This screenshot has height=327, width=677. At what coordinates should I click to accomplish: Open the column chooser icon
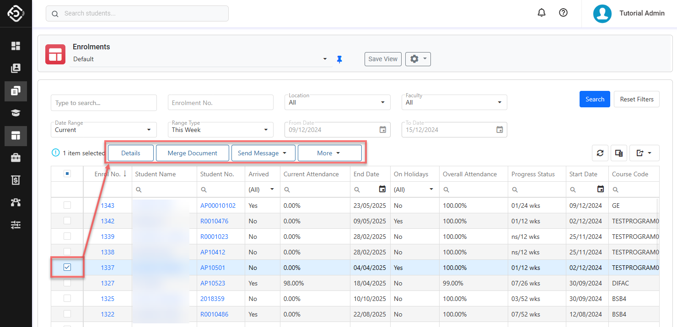619,153
